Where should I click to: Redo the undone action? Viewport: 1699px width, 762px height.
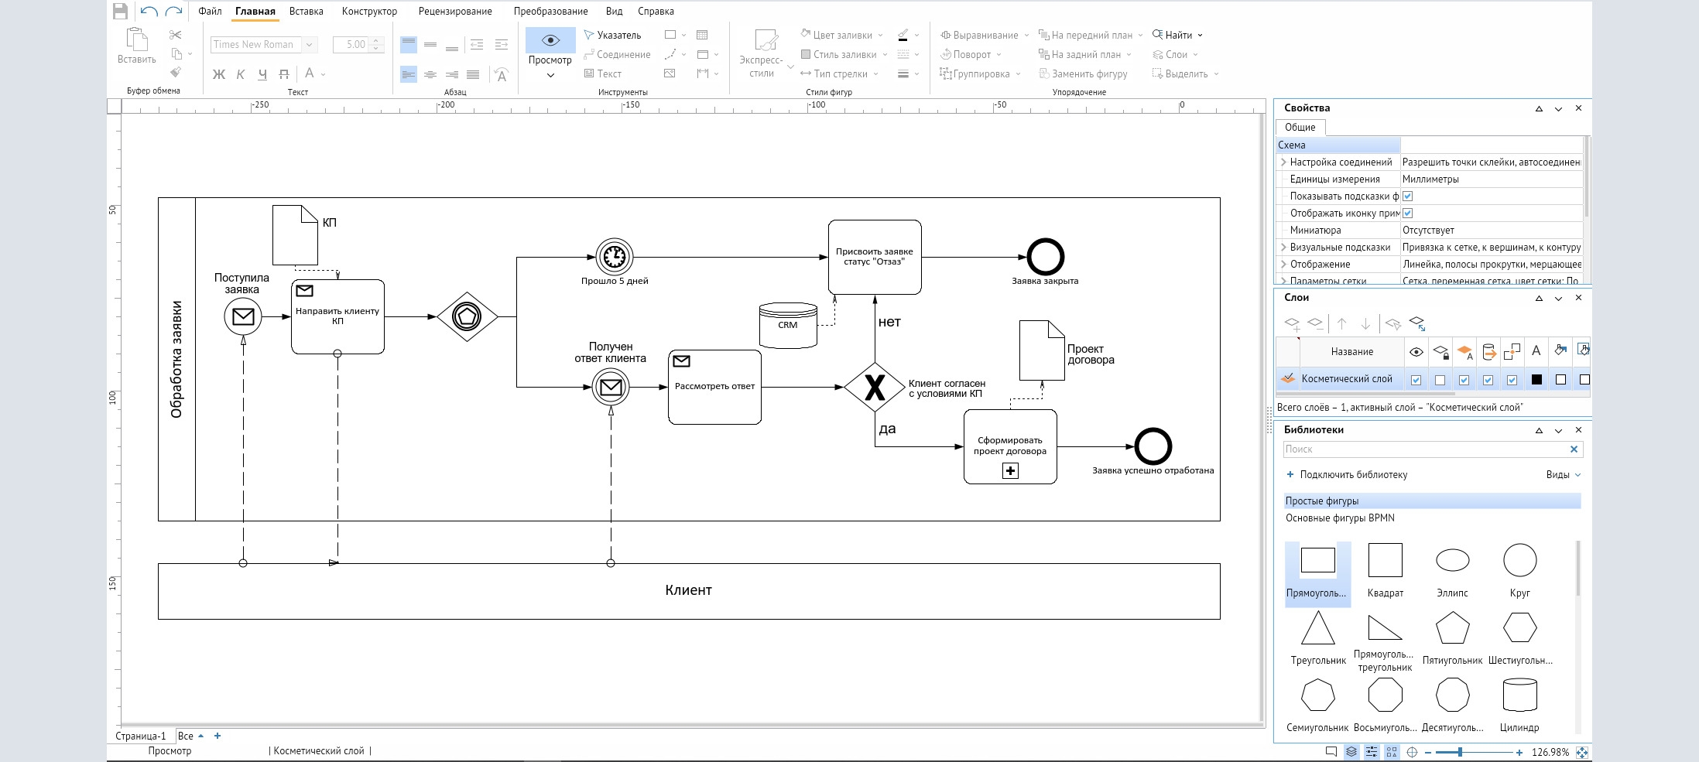pos(174,11)
